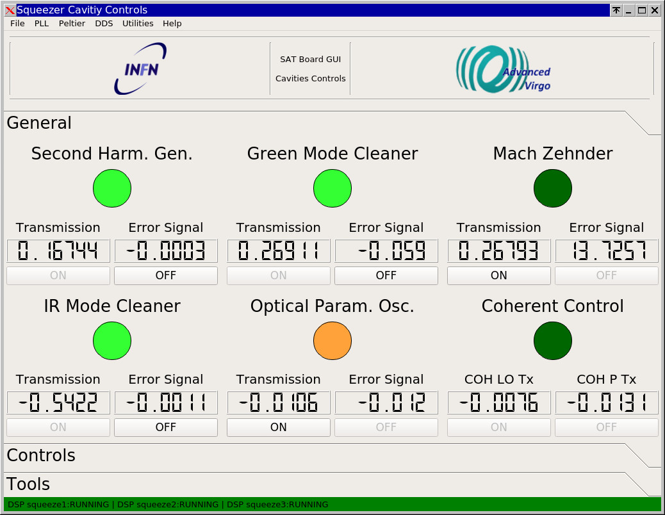
Task: Turn ON the Optical Param. Osc.
Action: point(279,427)
